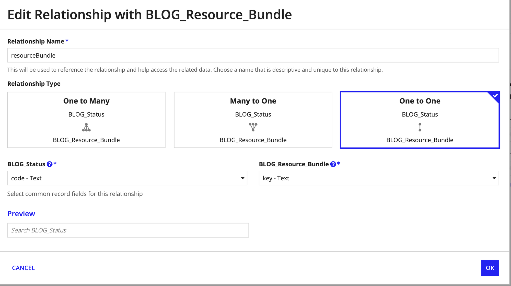Click the arrow of the 'key - Text' dropdown
This screenshot has width=511, height=286.
coord(494,178)
